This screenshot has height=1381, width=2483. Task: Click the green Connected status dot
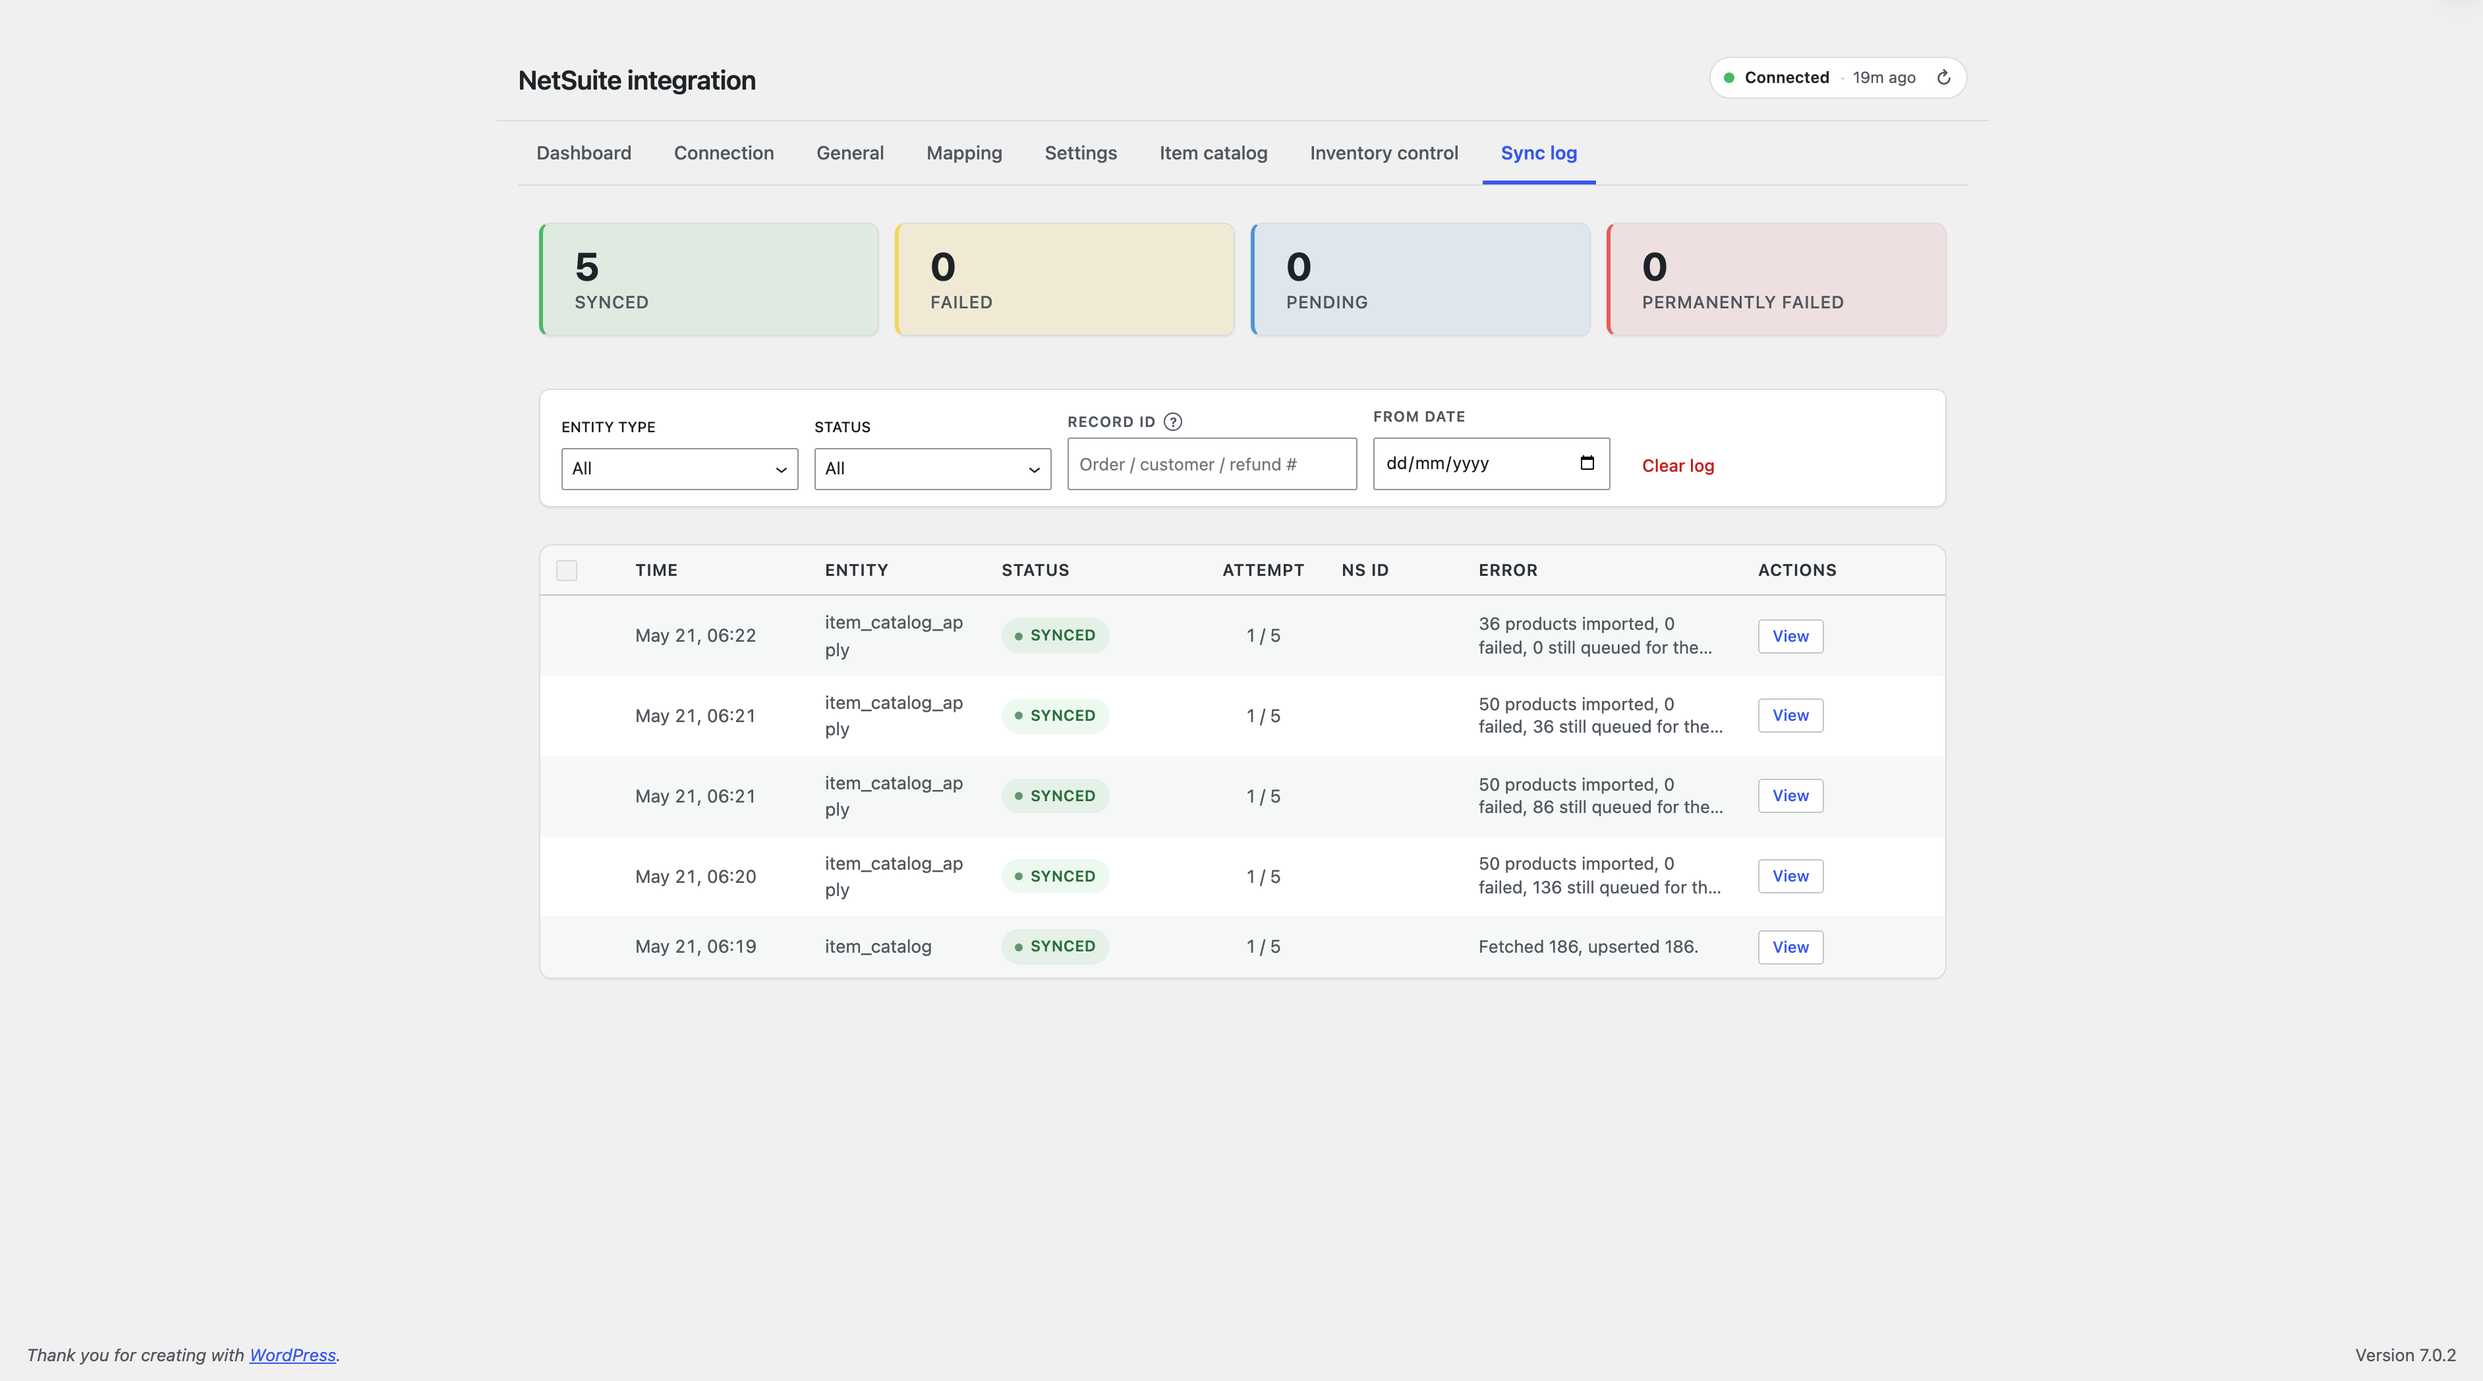[x=1728, y=77]
